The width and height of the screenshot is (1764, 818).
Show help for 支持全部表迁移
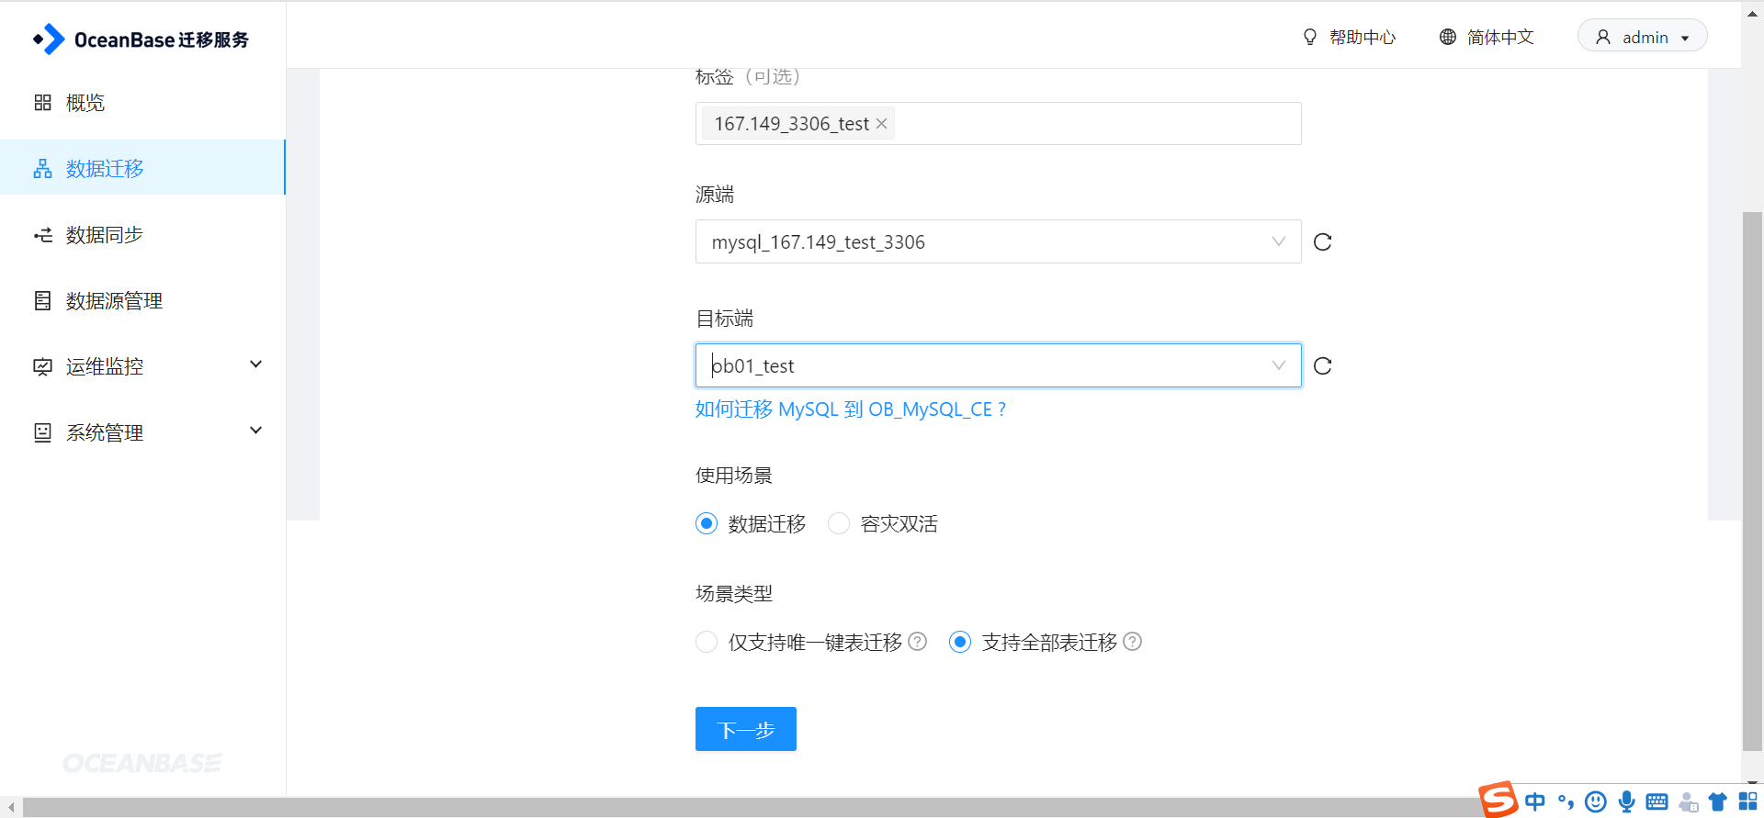(x=1132, y=642)
